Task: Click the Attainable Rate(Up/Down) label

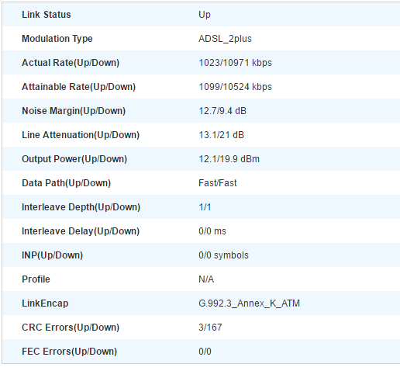Action: pyautogui.click(x=78, y=87)
